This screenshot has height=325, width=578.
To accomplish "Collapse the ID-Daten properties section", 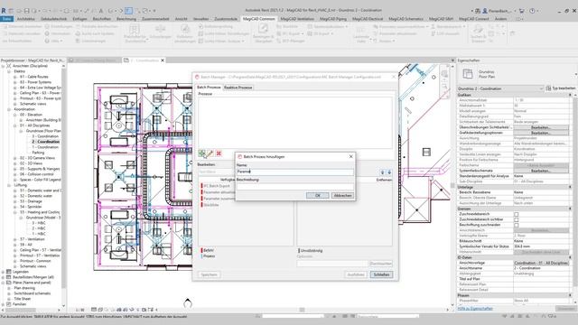I will click(570, 257).
